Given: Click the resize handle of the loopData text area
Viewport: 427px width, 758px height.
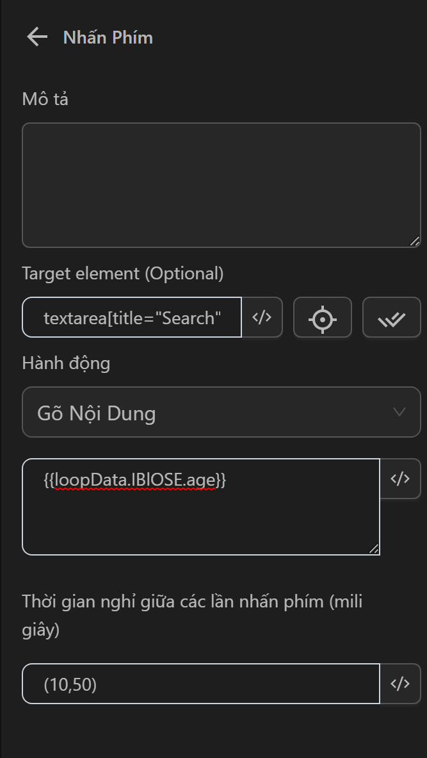Looking at the screenshot, I should tap(373, 548).
